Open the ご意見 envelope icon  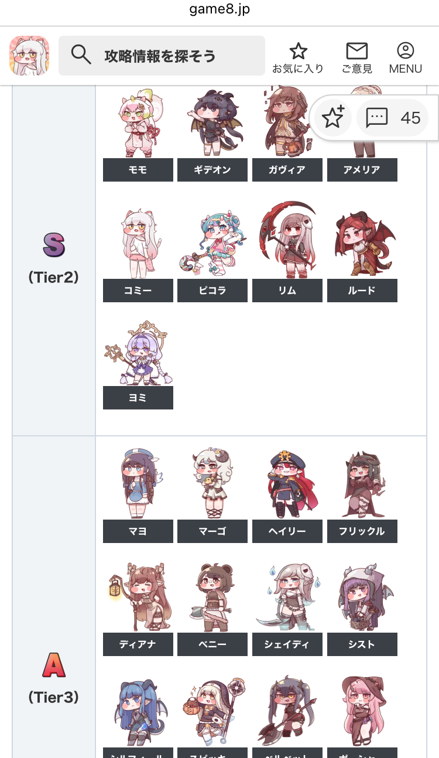click(356, 51)
